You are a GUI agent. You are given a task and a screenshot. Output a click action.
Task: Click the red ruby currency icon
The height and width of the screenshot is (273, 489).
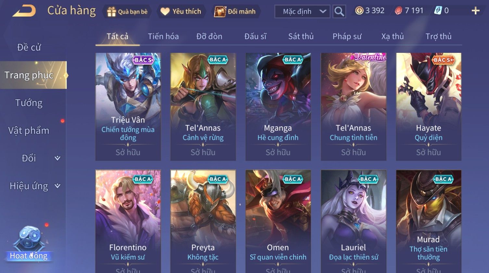pyautogui.click(x=398, y=11)
